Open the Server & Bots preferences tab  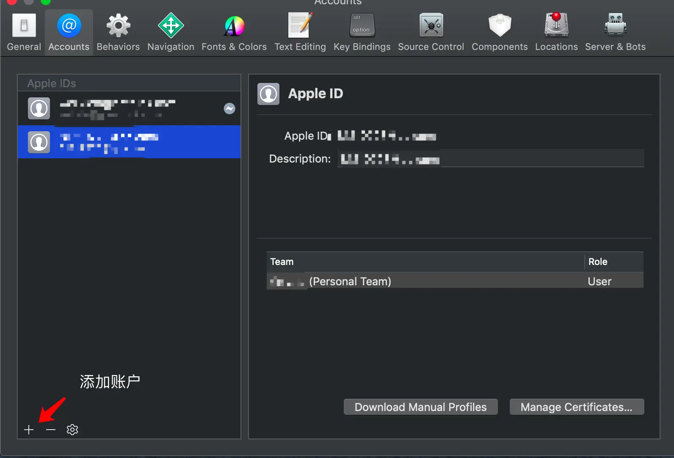click(x=615, y=32)
